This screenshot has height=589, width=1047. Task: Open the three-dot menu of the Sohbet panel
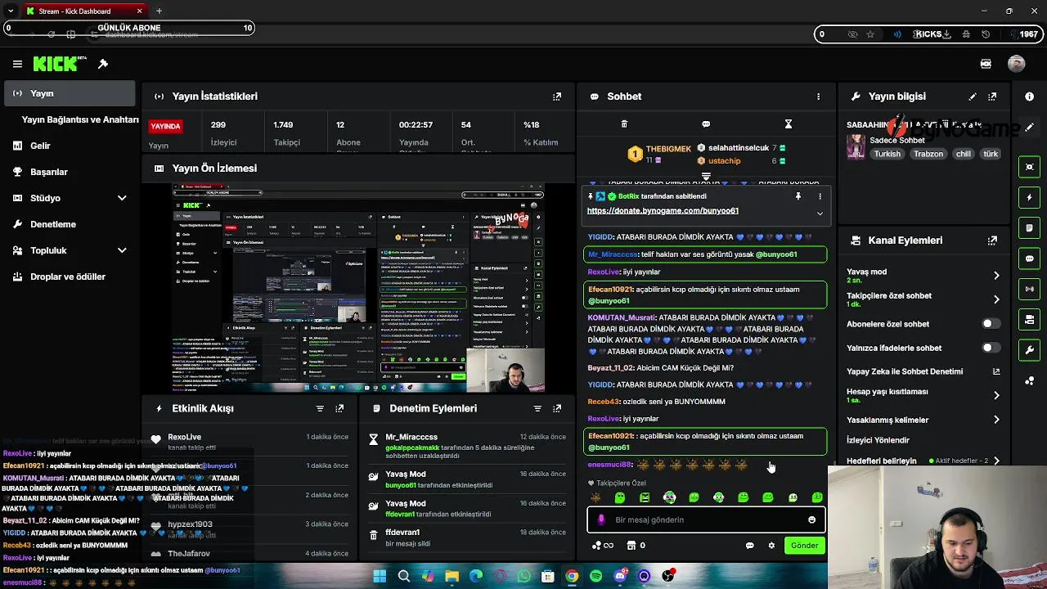point(818,97)
